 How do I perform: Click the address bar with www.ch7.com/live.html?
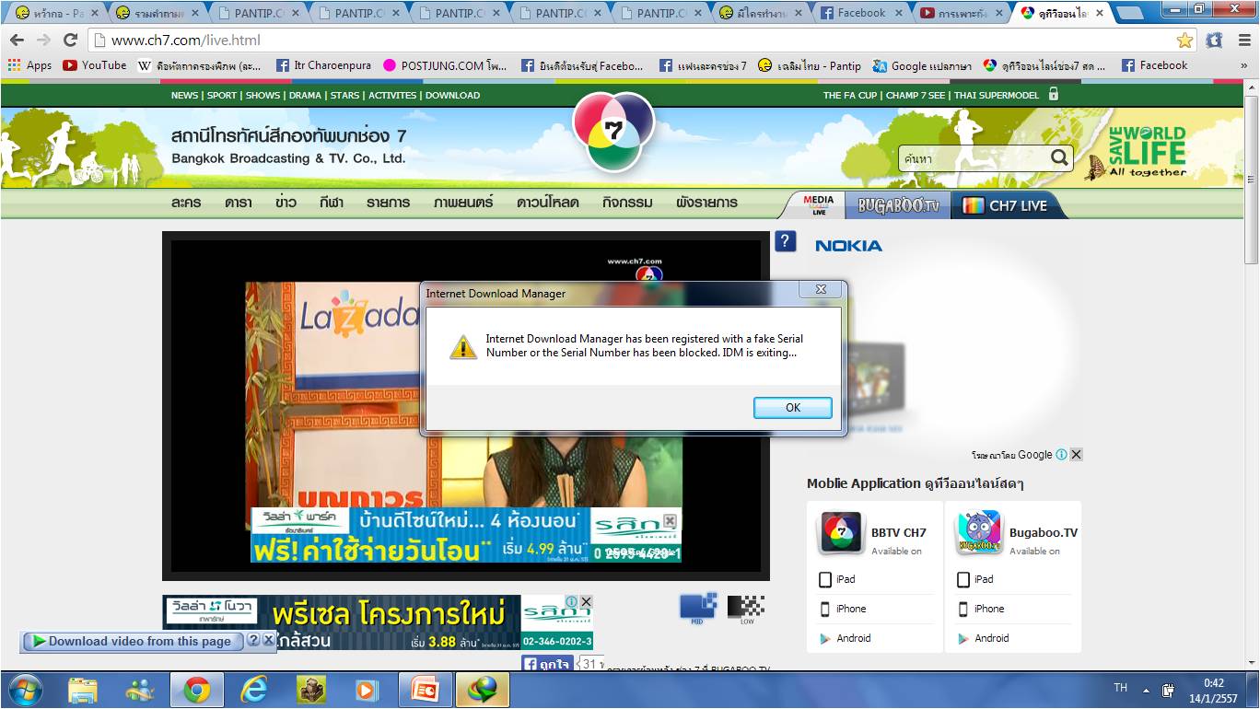636,40
